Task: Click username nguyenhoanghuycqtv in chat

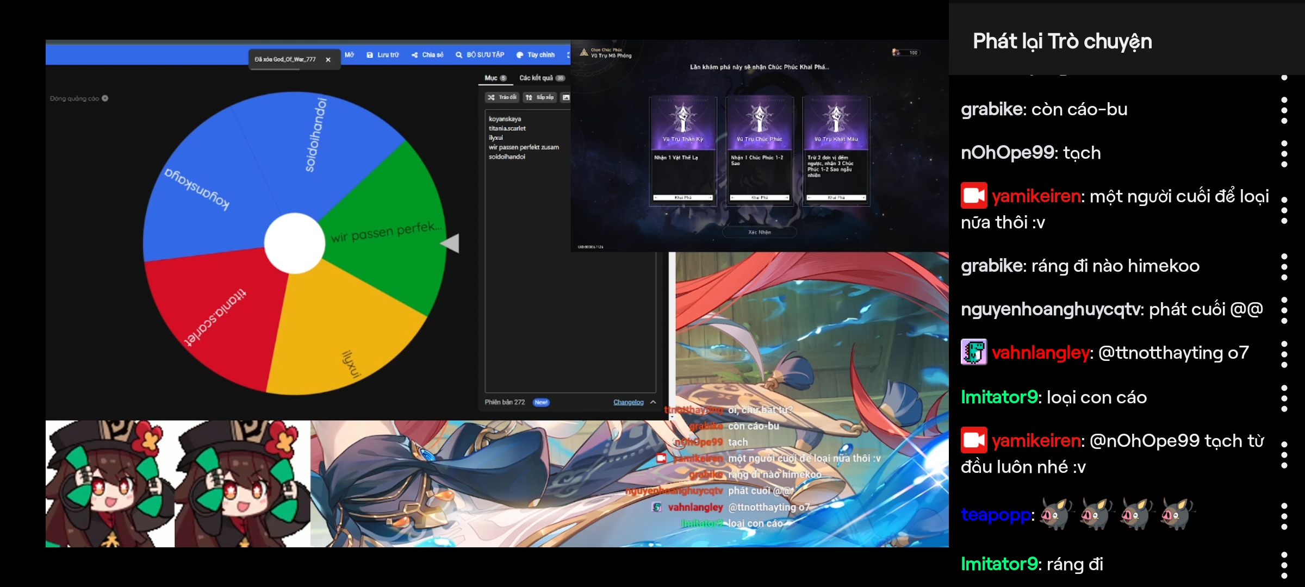Action: 1051,310
